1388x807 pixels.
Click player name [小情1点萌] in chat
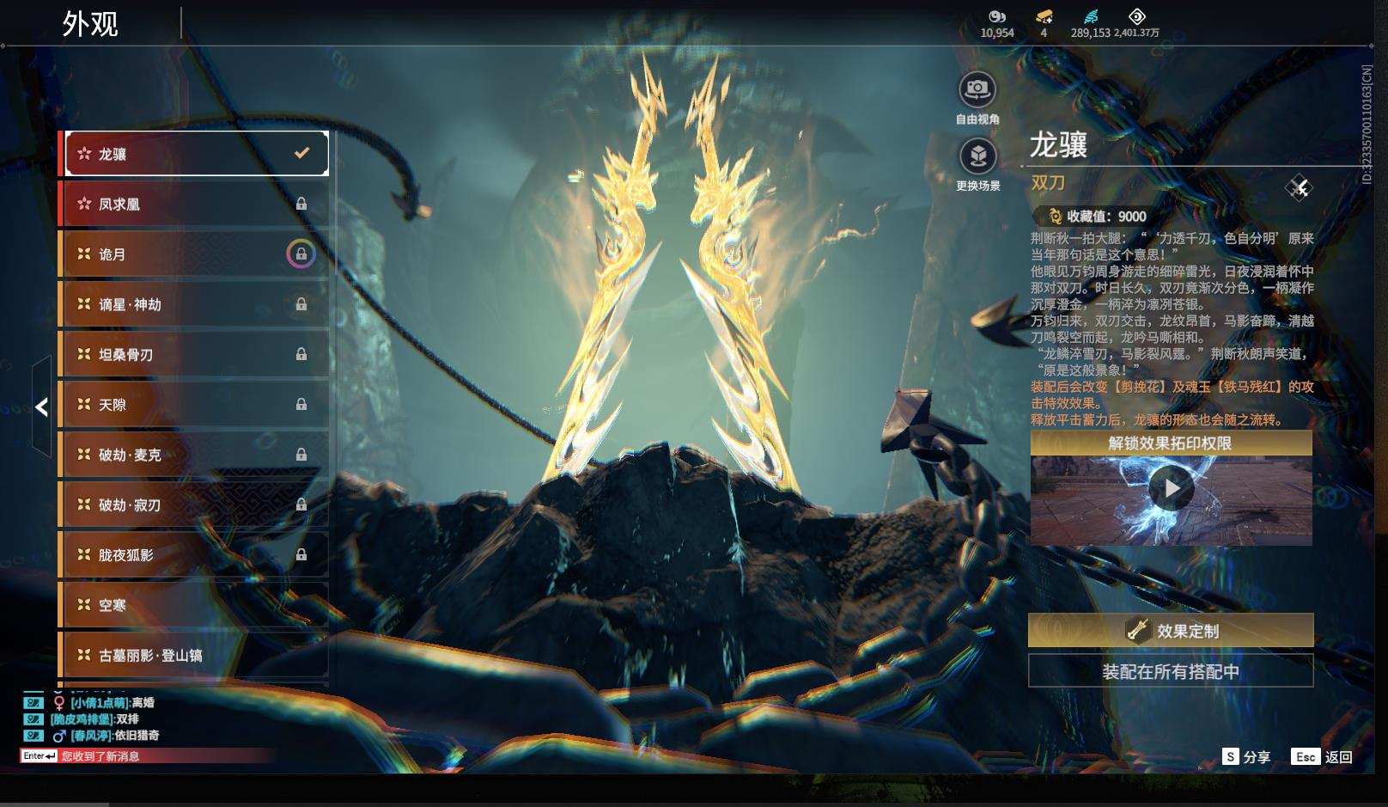point(100,703)
